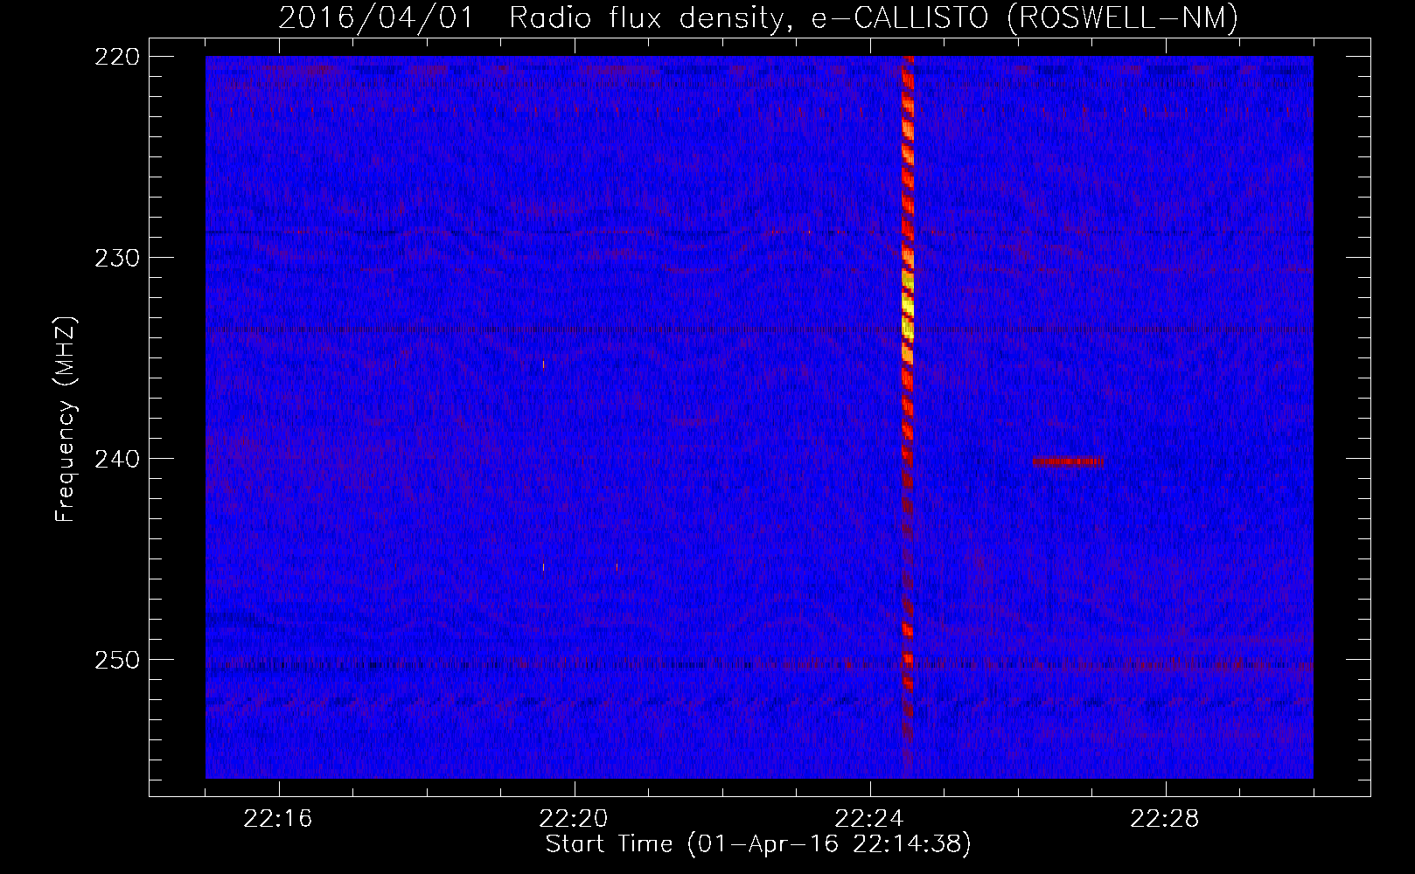Click the 'Frequency (MHZ)' axis label

click(66, 420)
